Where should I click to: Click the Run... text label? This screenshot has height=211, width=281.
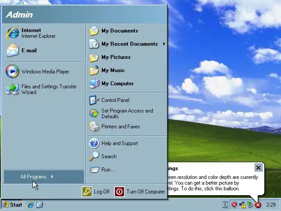click(108, 170)
